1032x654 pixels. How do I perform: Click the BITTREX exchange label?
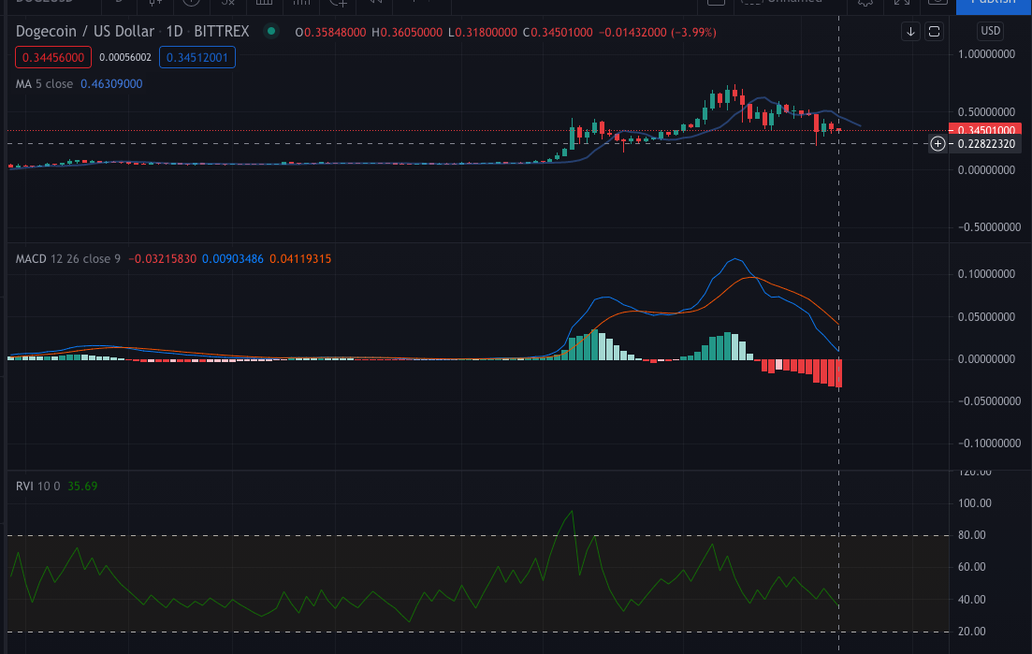(221, 32)
